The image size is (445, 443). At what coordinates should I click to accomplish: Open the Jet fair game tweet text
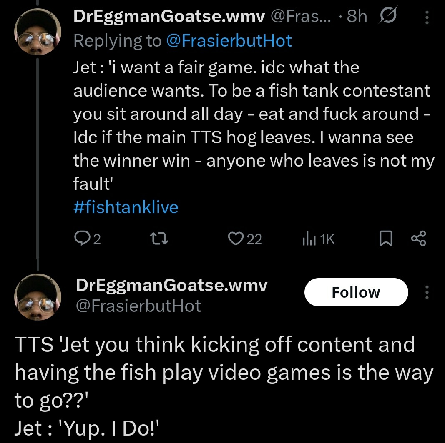click(250, 125)
